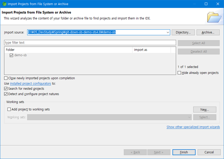This screenshot has width=224, height=159.
Task: Click the Directory... button
Action: click(x=183, y=32)
